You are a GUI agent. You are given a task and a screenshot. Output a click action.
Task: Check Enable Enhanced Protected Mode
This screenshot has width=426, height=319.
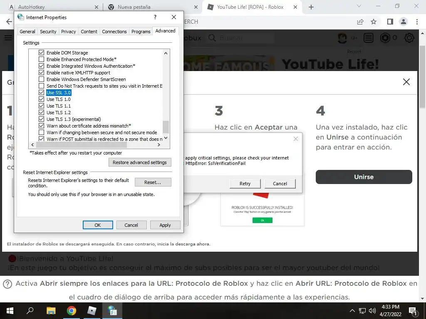point(41,59)
